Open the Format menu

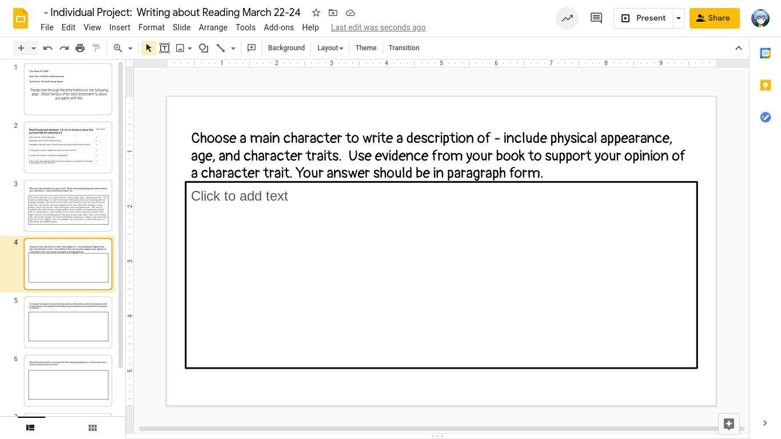click(x=152, y=27)
